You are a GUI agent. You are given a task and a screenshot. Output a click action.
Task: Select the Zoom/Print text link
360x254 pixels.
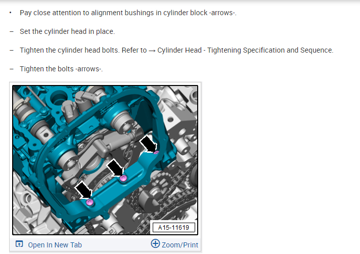(x=180, y=245)
